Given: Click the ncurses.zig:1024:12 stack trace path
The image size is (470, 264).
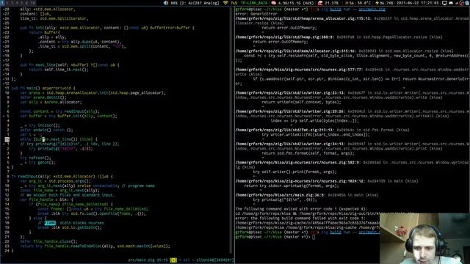Looking at the screenshot, I should [300, 181].
